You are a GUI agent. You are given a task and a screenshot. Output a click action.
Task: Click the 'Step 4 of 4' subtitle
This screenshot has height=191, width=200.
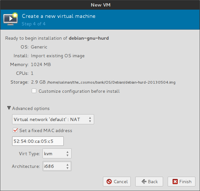[x=33, y=24]
